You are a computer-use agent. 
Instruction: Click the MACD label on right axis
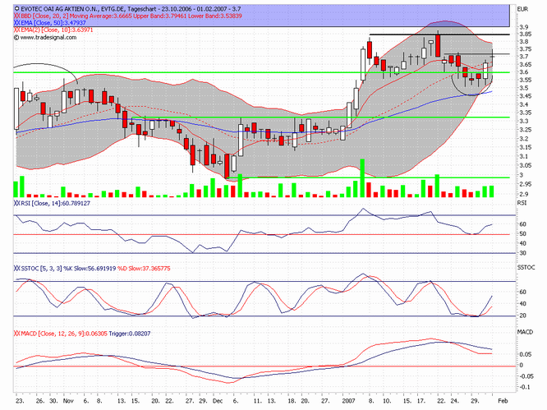525,332
